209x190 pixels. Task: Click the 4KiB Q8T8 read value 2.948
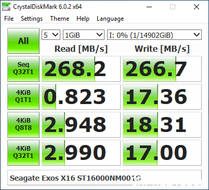pos(81,125)
